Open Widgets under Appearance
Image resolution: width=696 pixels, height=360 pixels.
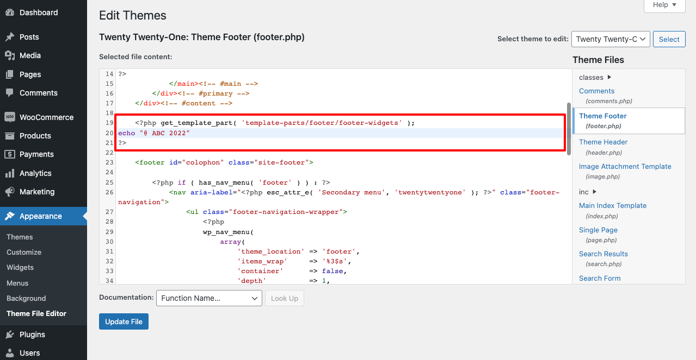point(20,267)
